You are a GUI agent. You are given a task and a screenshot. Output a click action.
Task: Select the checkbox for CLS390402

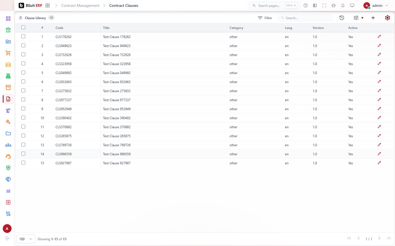[x=23, y=118]
